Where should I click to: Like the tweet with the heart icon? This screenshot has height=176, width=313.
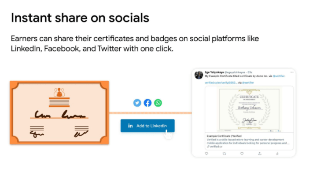pos(242,154)
